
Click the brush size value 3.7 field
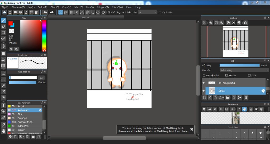tap(41, 78)
